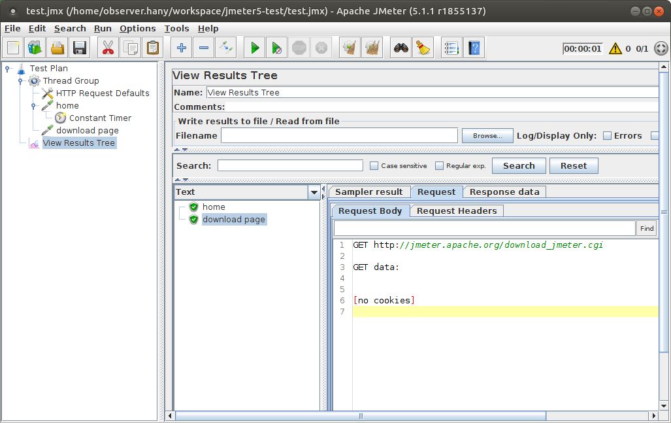Open the Edit menu
This screenshot has width=671, height=423.
tap(37, 29)
